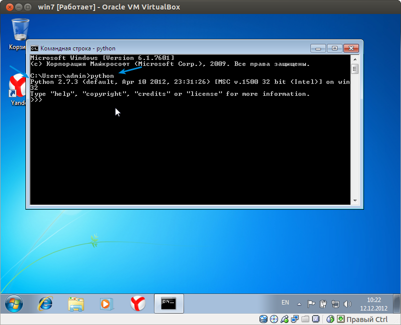Open the Windows Start menu orb
Viewport: 401px width, 325px height.
tap(14, 304)
